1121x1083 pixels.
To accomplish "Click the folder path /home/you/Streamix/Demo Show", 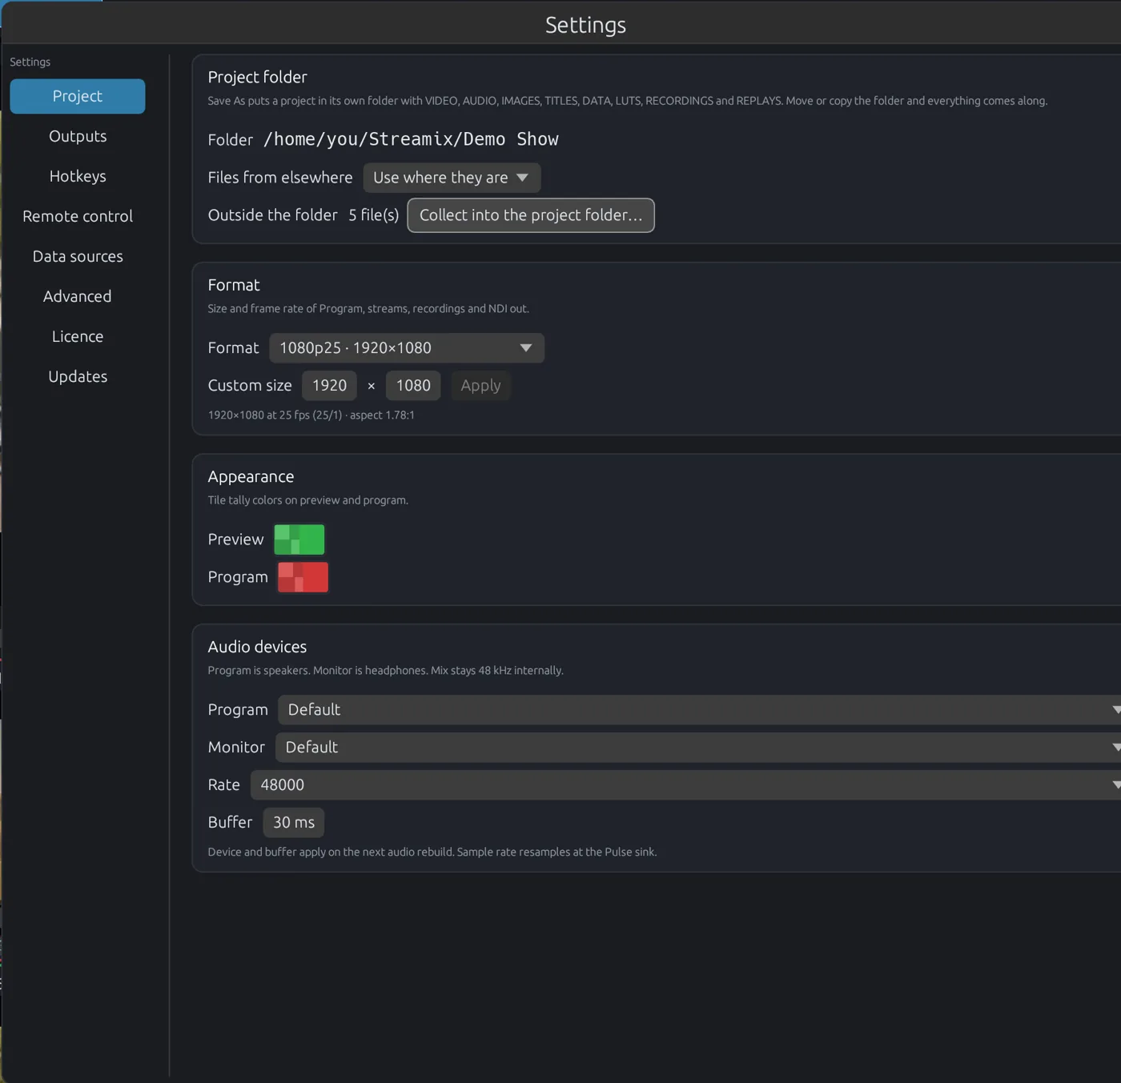I will 411,139.
